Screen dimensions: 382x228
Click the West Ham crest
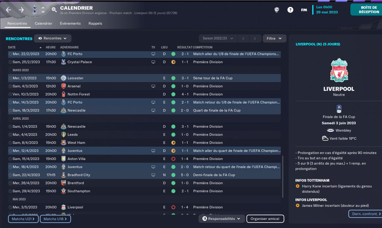click(63, 143)
